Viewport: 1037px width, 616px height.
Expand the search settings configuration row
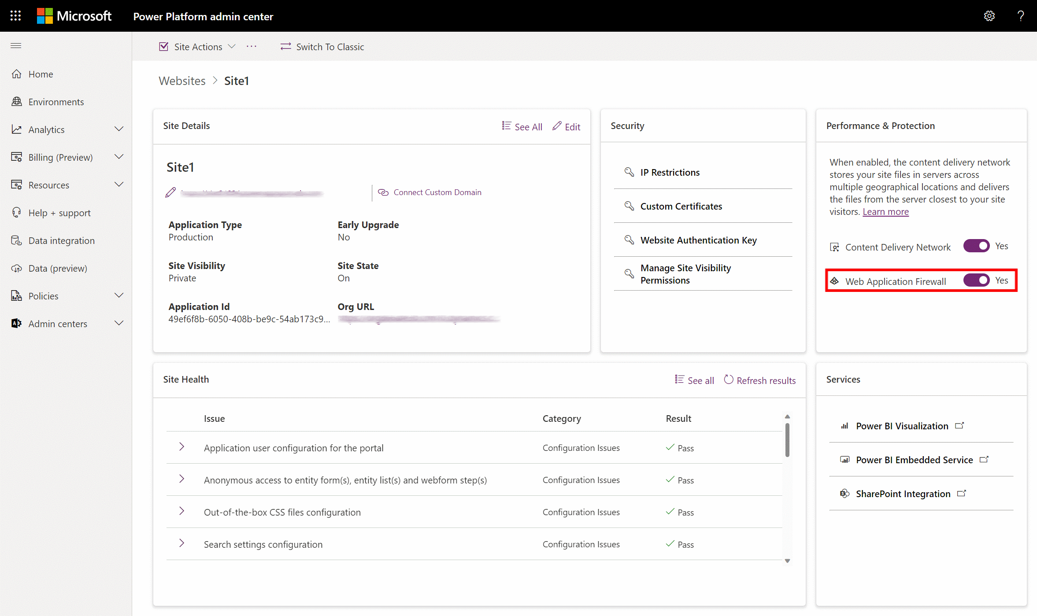coord(181,543)
